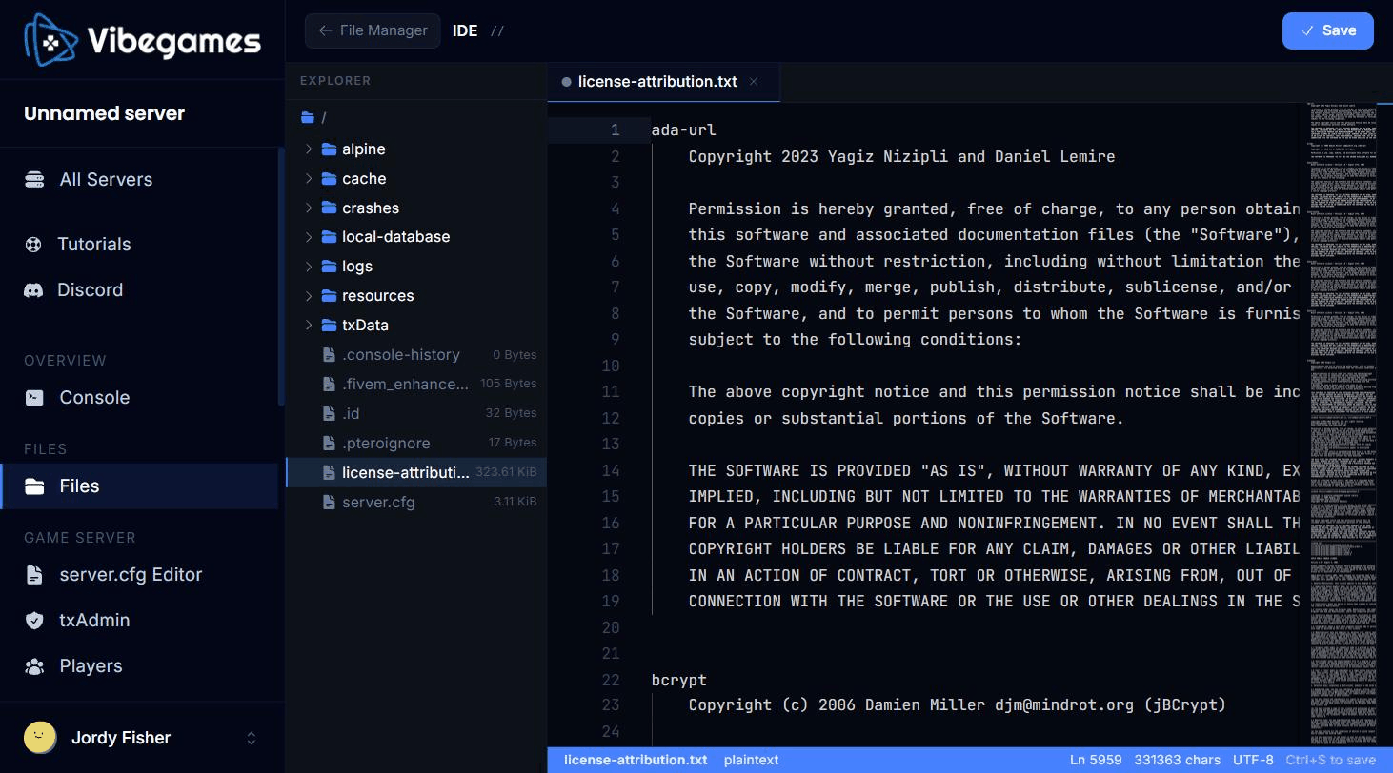Click the .console-history file icon
1393x773 pixels.
coord(330,354)
